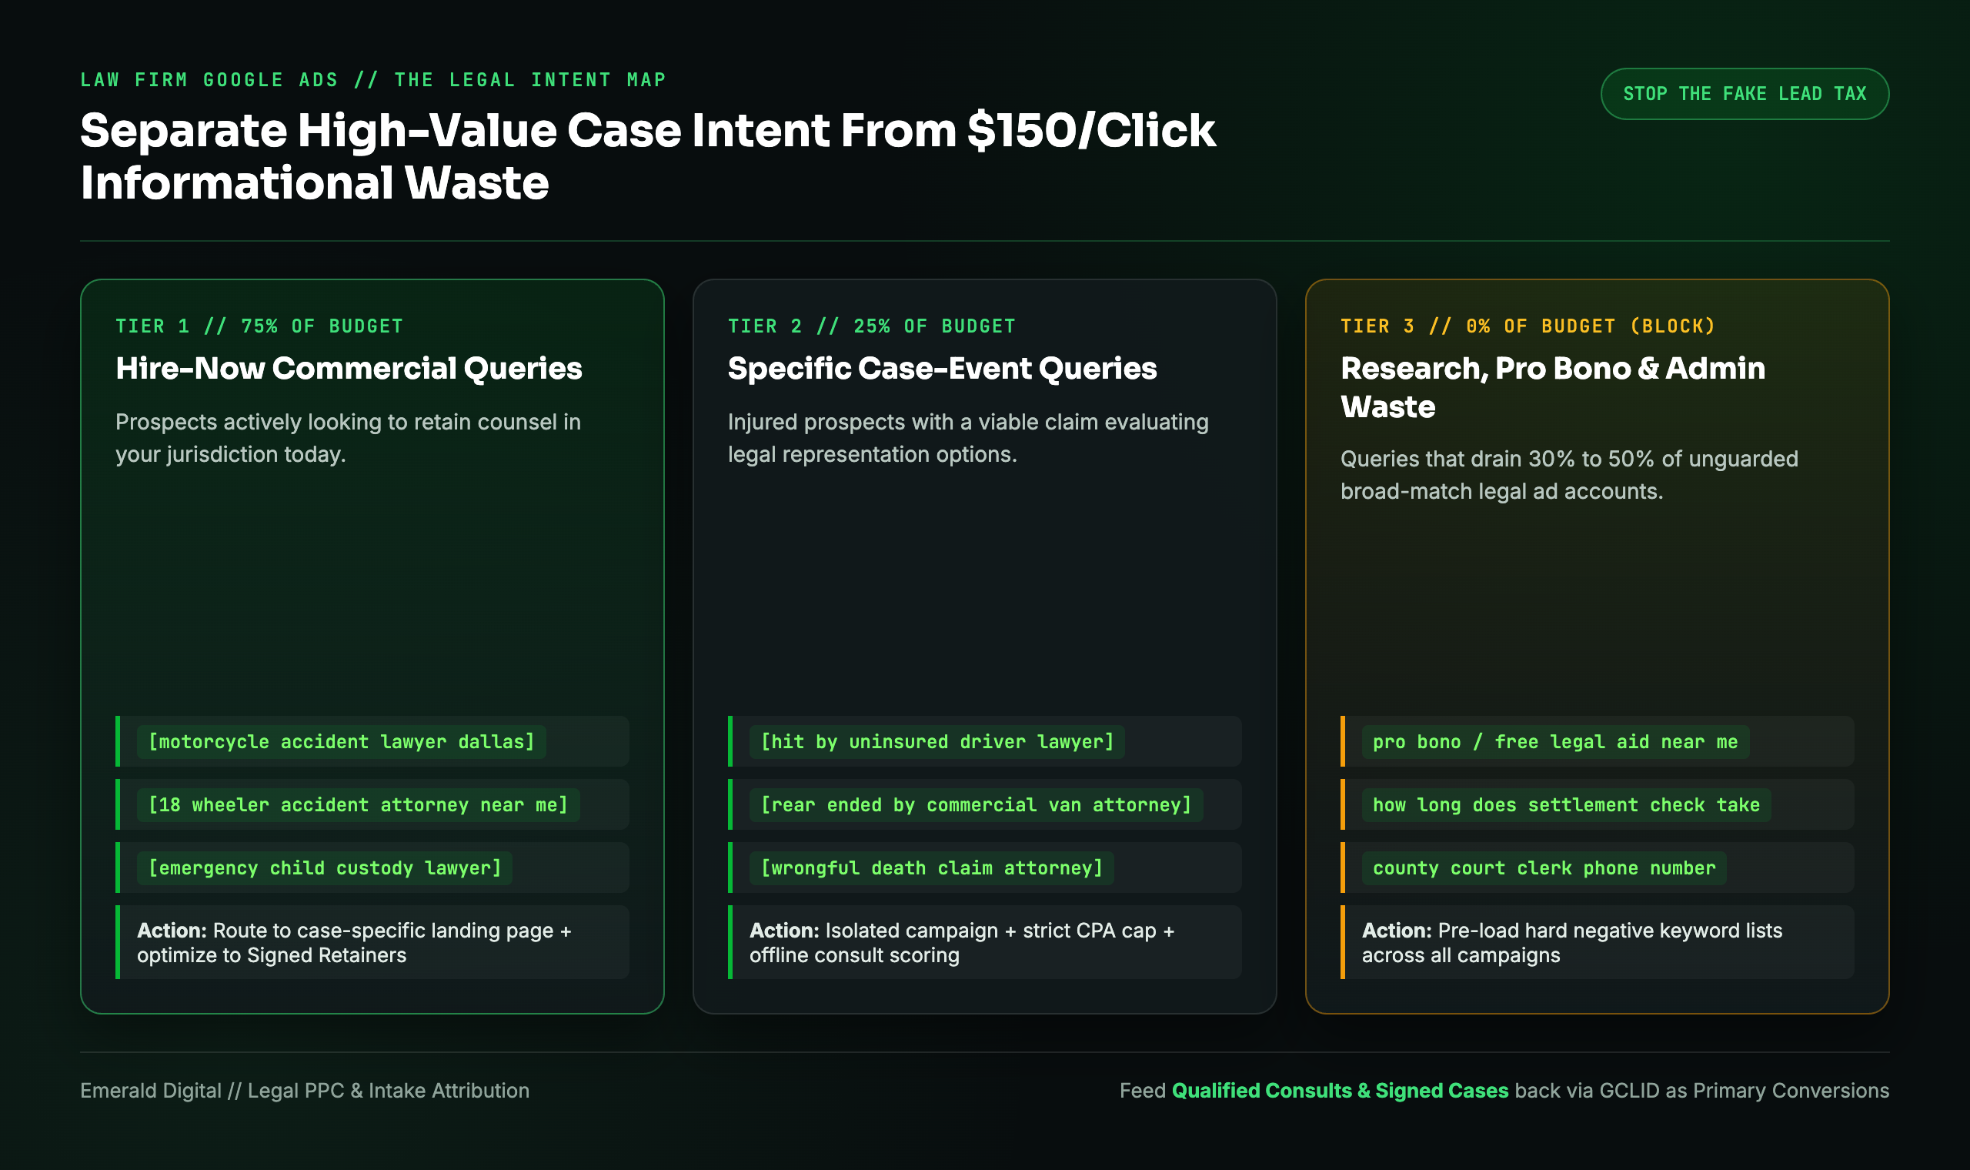The image size is (1970, 1170).
Task: Click the Tier 3 action about negative keyword lists
Action: (x=1598, y=942)
